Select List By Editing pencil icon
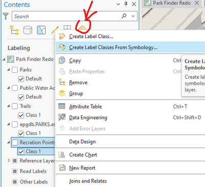Screen dimensions: 205x187 [55, 30]
